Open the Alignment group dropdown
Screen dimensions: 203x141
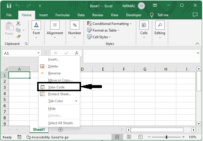pos(55,30)
